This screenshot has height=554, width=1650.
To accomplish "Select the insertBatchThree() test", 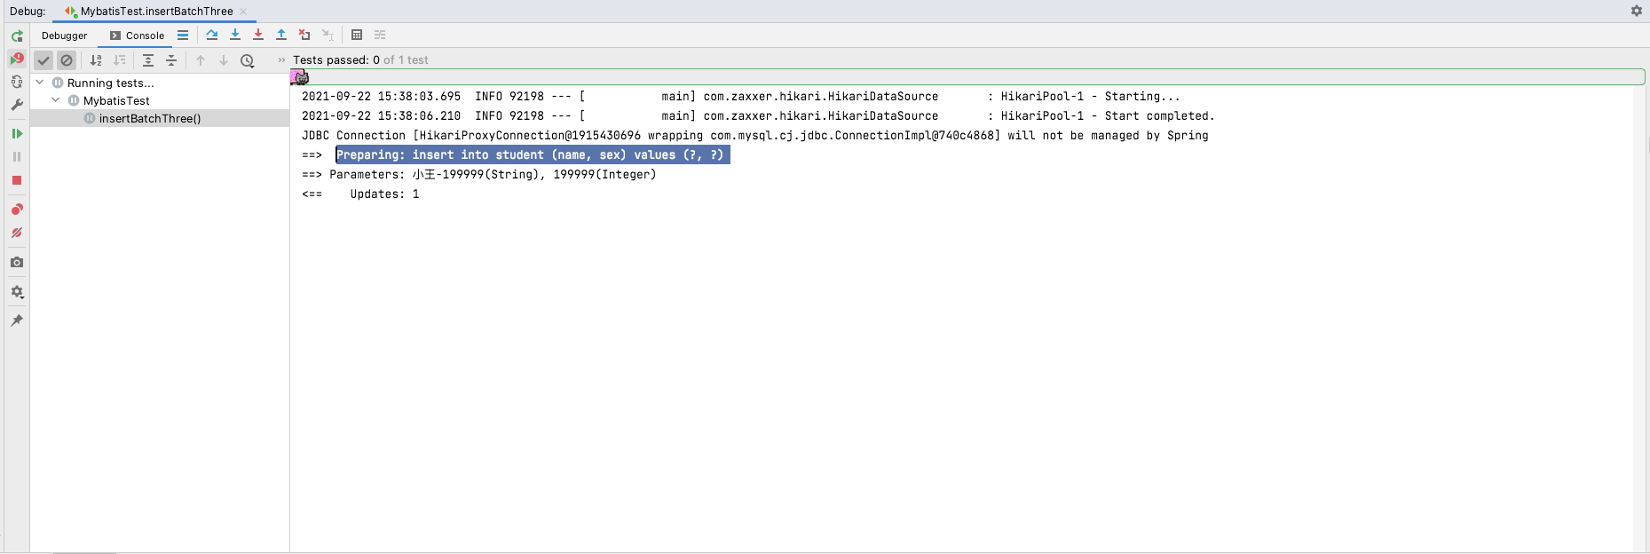I will click(x=160, y=118).
